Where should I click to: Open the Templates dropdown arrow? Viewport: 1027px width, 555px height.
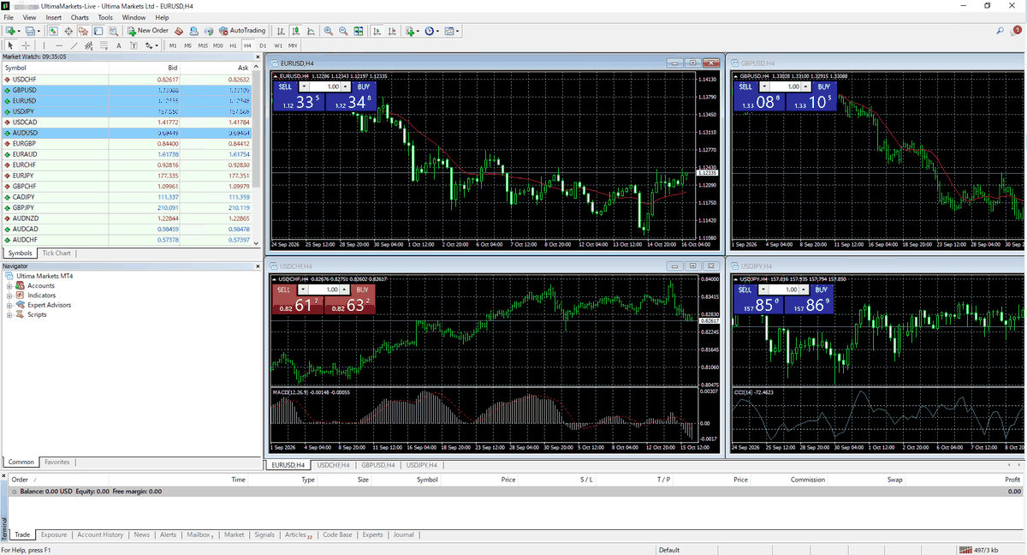click(458, 31)
